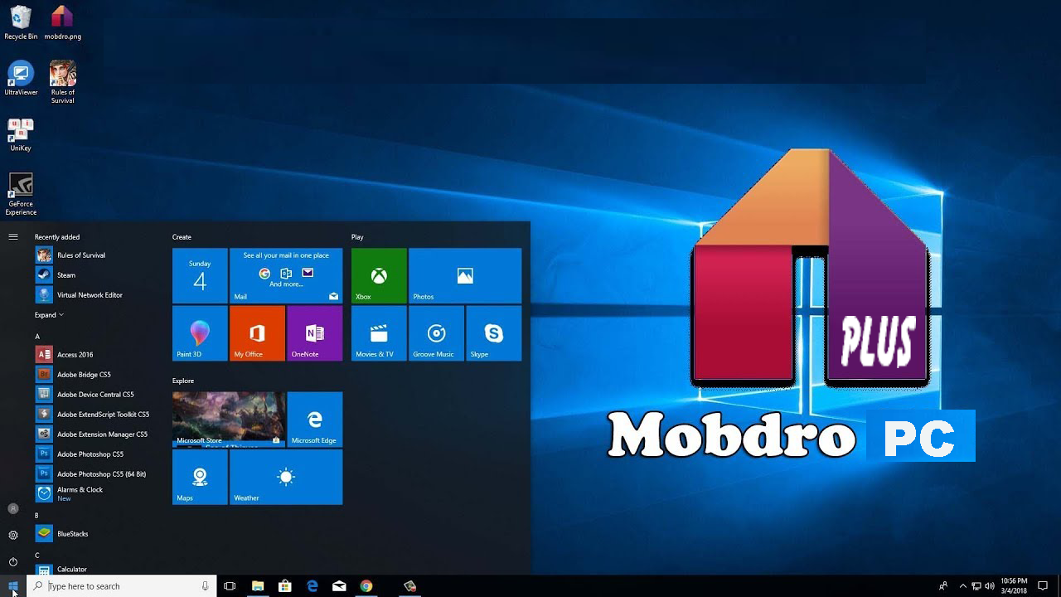Launch the Xbox tile
The image size is (1061, 597).
point(379,275)
